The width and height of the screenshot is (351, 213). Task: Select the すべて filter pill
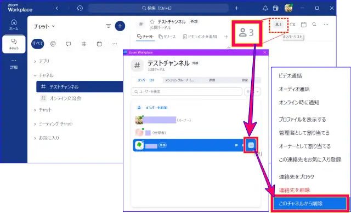(x=38, y=44)
